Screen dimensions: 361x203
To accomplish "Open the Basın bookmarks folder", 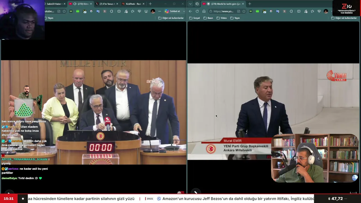I will [208, 18].
